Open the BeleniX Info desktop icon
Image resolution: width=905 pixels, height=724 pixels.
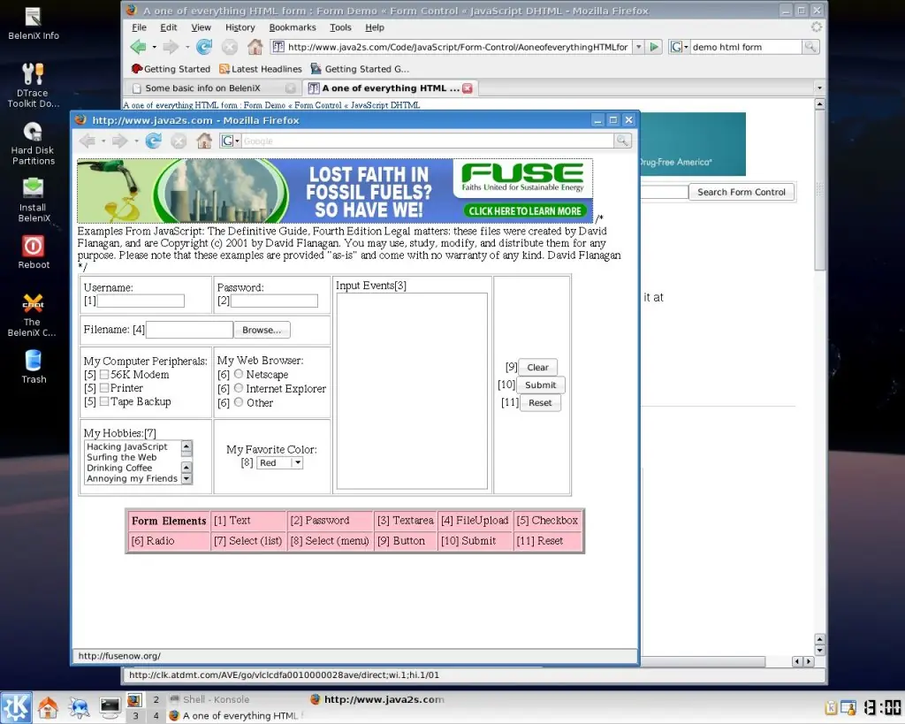(x=34, y=24)
